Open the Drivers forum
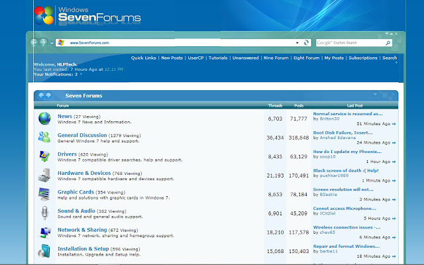 67,154
